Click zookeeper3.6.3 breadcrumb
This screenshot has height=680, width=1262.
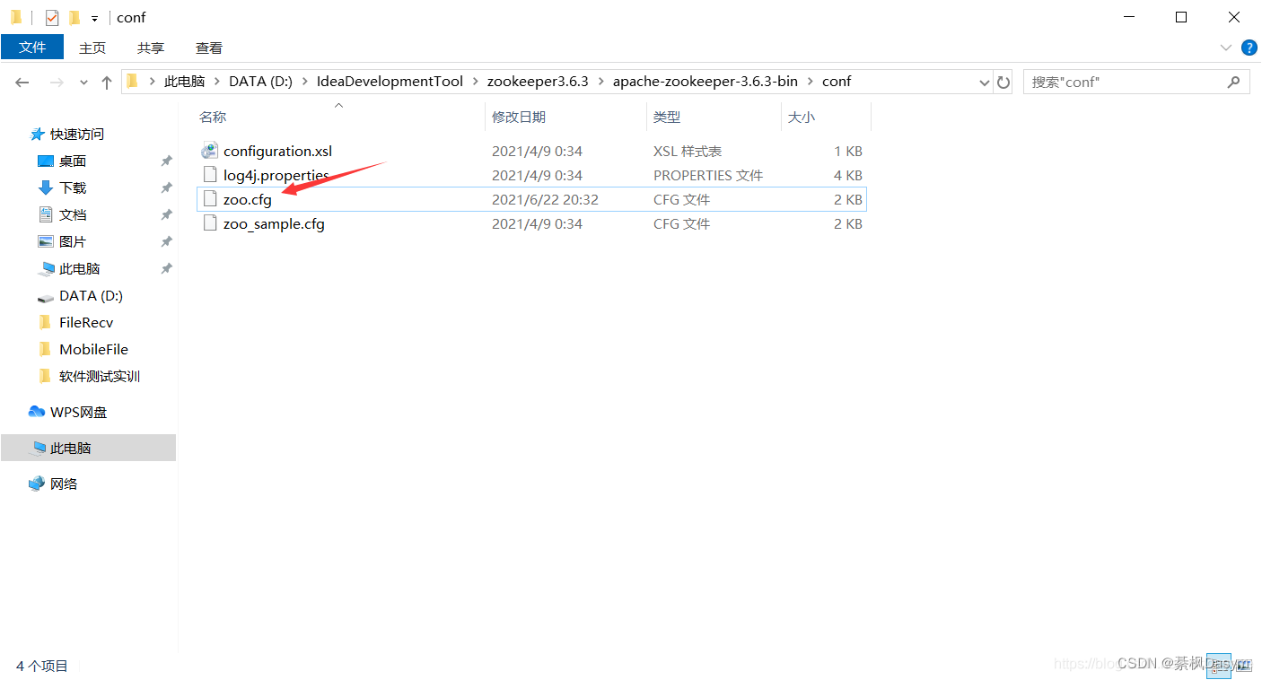[538, 82]
